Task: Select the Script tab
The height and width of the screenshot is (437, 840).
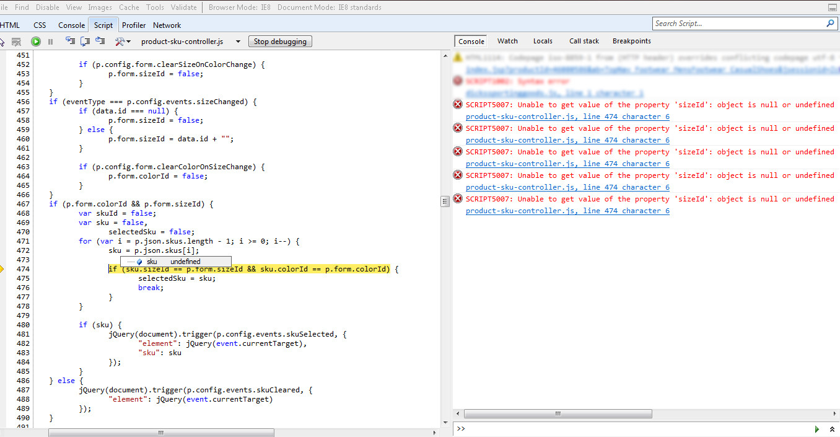Action: [103, 25]
